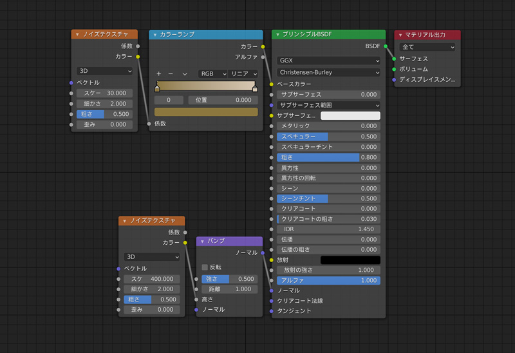
Task: Select the right color stop marker on the ramp
Action: coord(255,88)
